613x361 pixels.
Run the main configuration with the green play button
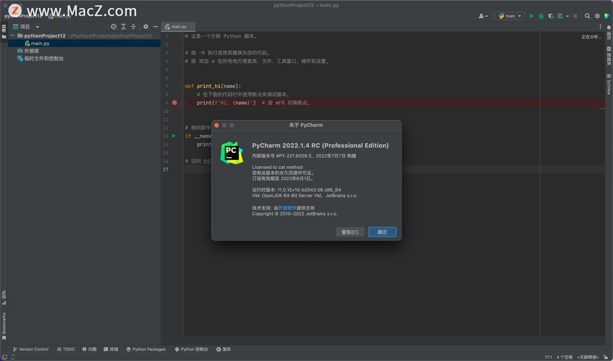(x=532, y=16)
